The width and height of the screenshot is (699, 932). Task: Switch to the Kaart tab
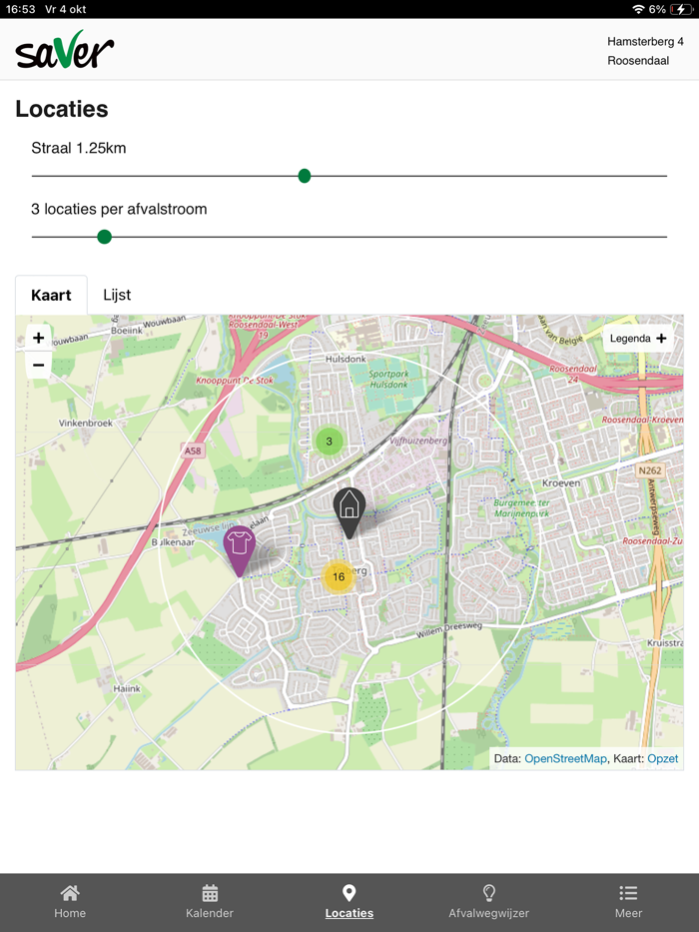coord(51,295)
